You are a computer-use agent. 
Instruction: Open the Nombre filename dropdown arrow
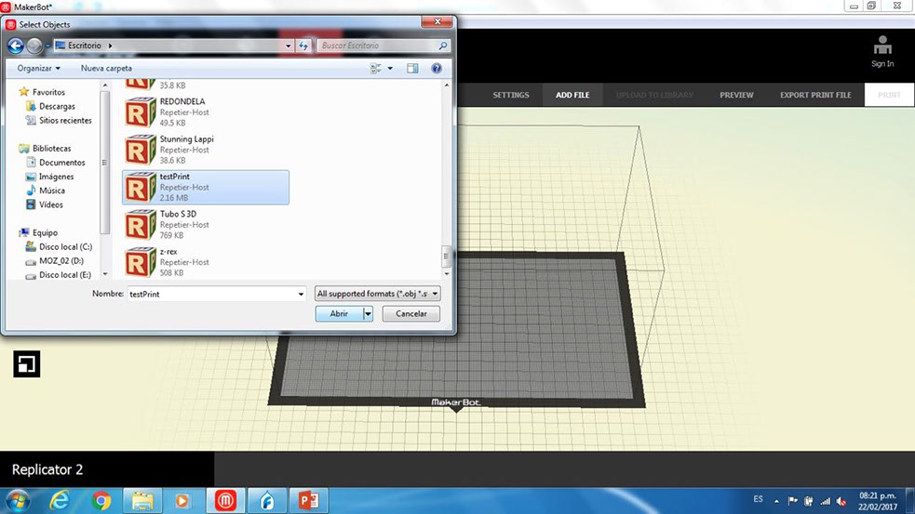(x=301, y=295)
